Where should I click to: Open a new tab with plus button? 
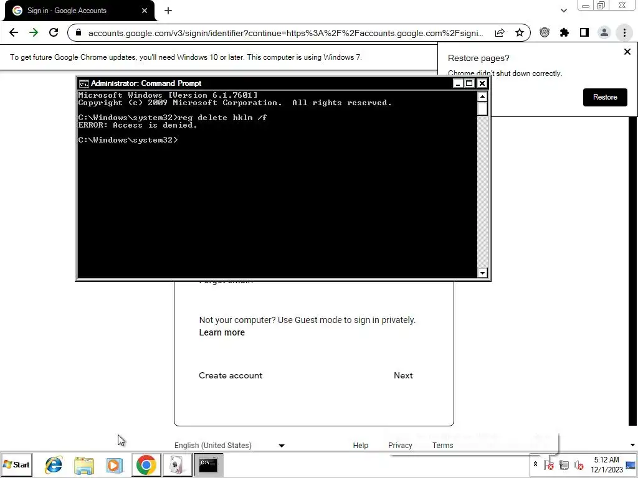[x=168, y=11]
